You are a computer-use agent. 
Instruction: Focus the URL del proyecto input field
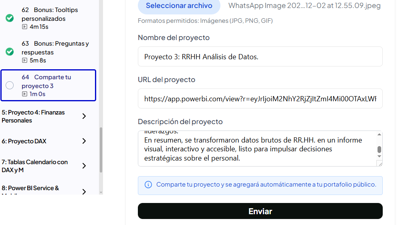260,98
